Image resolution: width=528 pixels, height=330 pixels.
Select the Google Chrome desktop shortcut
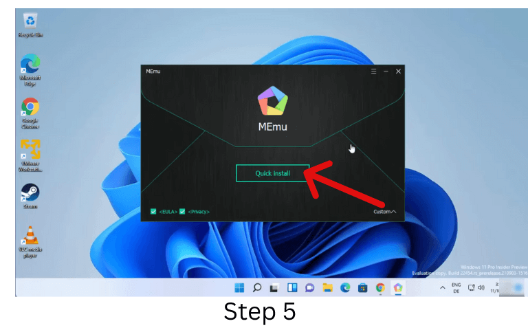coord(30,113)
